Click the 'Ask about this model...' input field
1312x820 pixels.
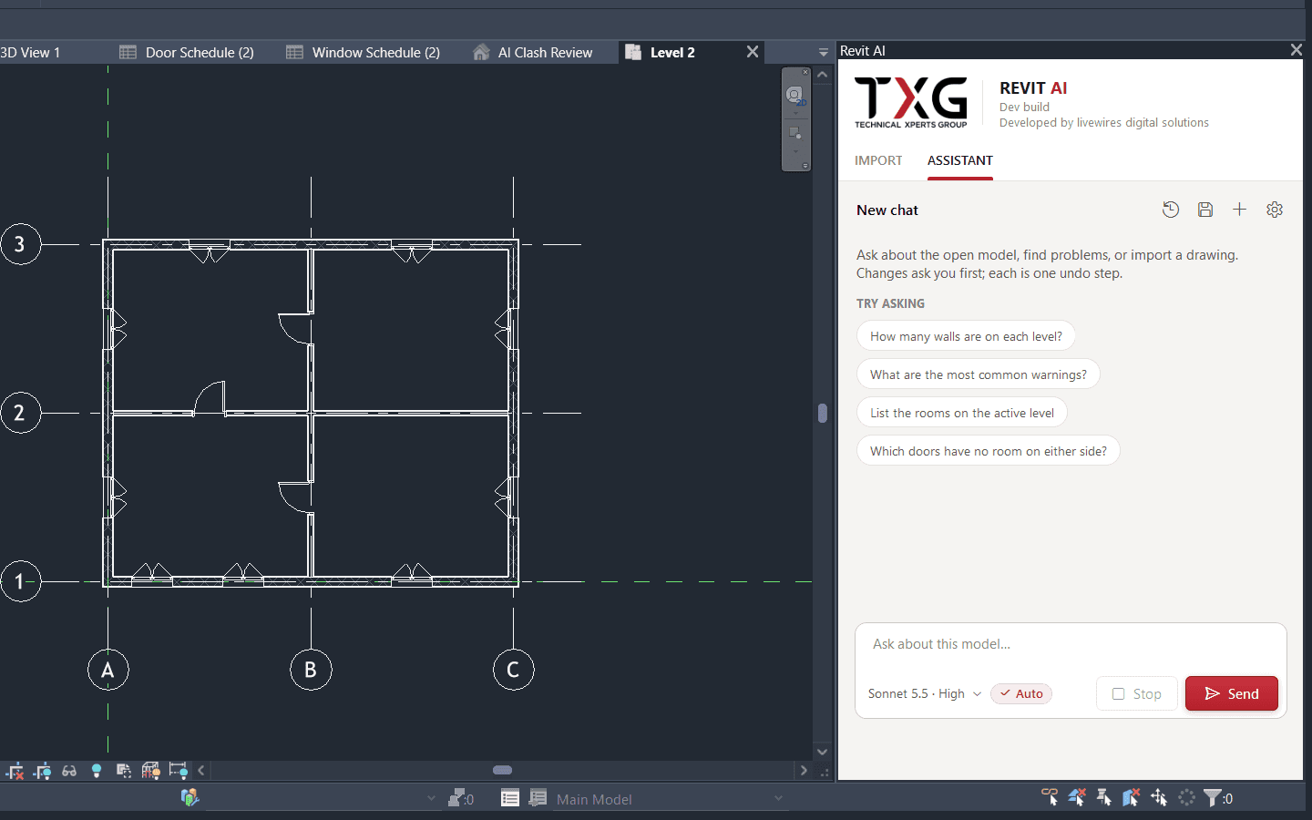point(1071,644)
